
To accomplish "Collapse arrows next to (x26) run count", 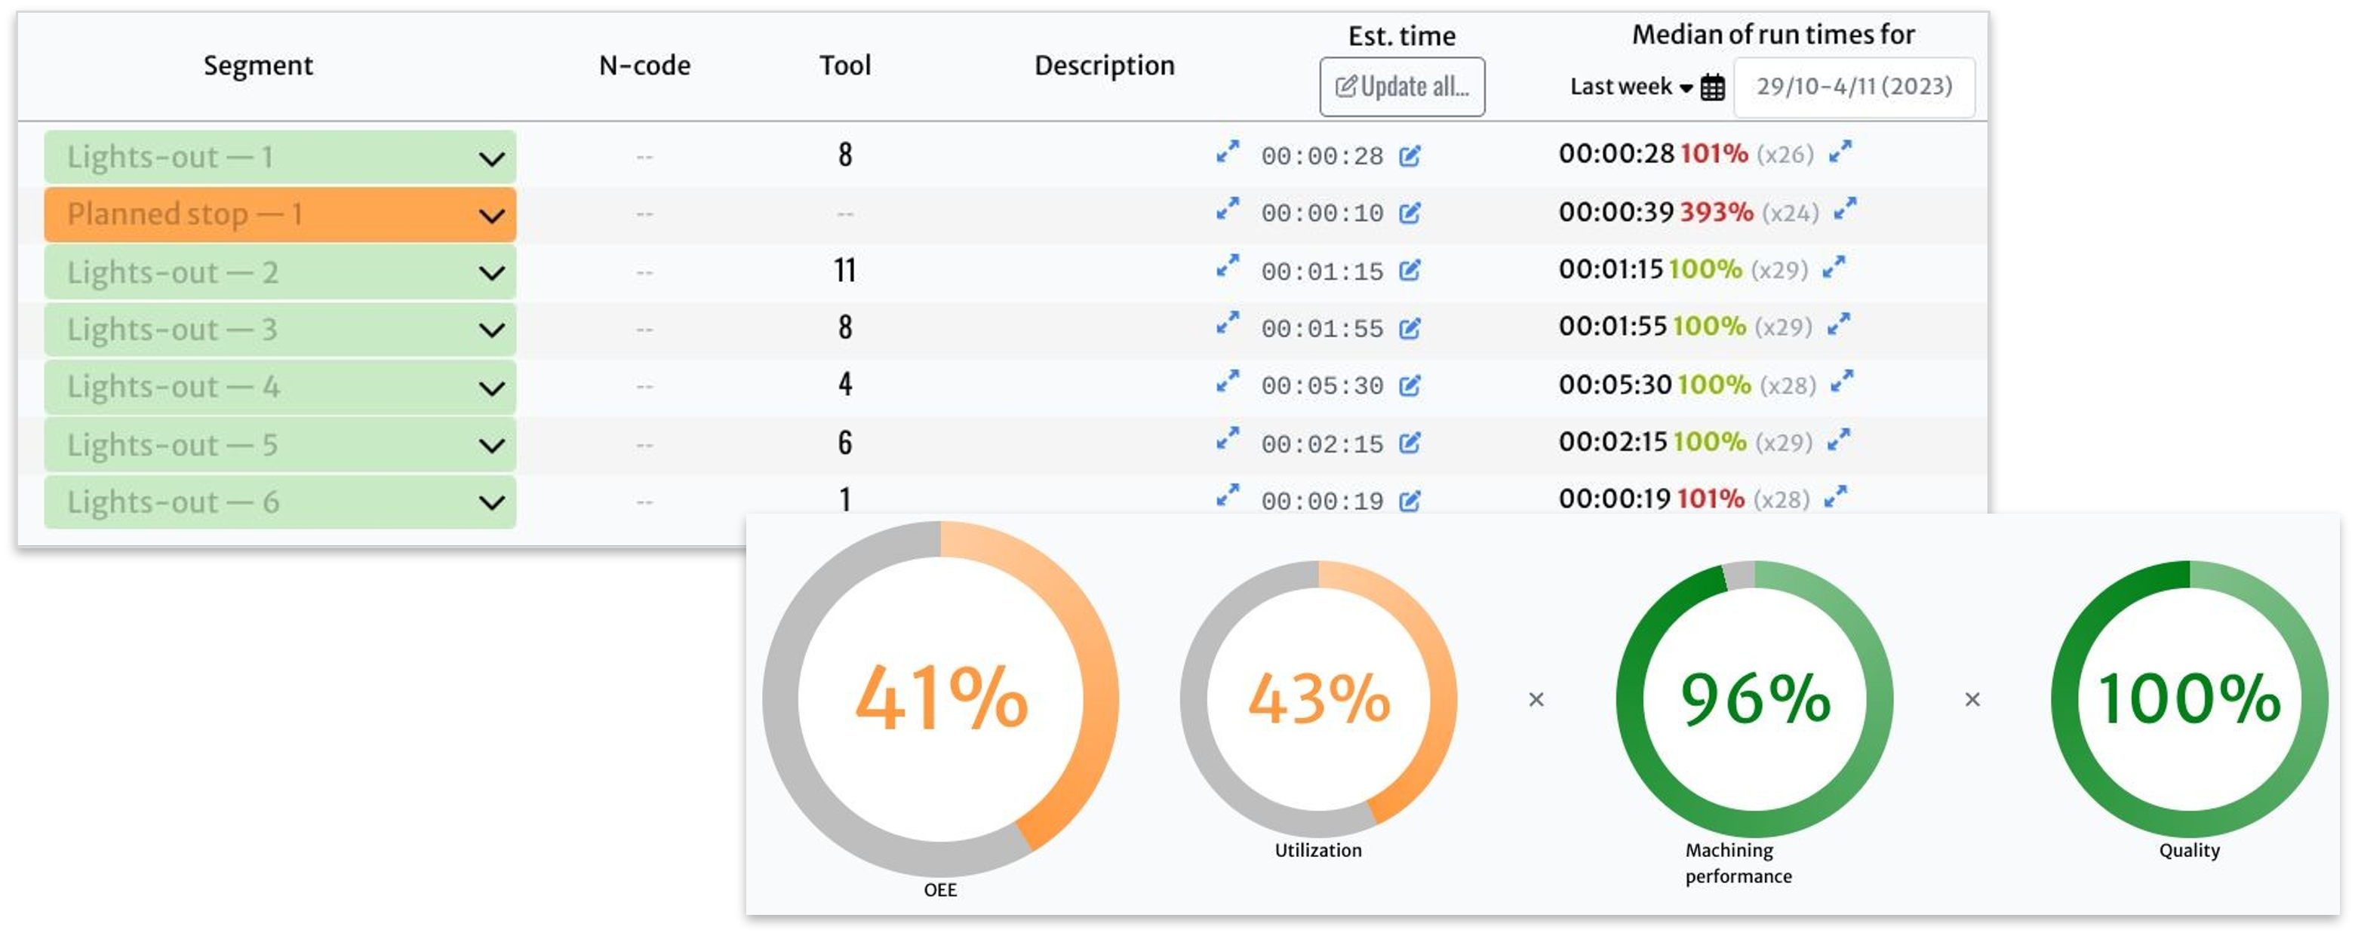I will 1840,152.
